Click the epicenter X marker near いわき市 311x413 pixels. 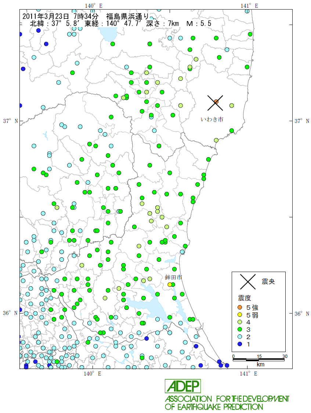point(215,103)
